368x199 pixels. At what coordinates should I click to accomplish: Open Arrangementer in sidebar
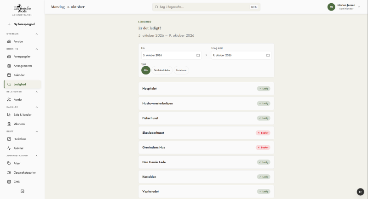pos(22,66)
